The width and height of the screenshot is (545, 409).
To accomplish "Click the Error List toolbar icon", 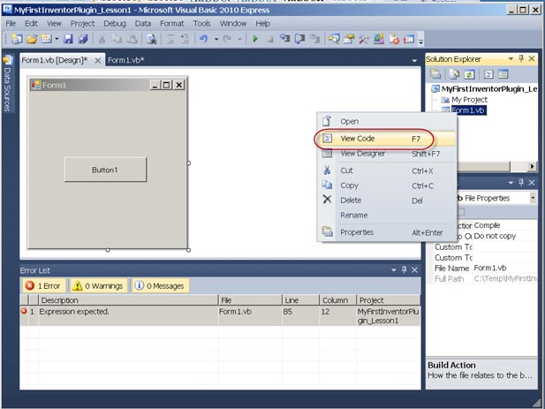I will point(394,39).
